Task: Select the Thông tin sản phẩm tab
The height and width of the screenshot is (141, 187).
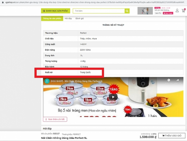Action: click(52, 18)
